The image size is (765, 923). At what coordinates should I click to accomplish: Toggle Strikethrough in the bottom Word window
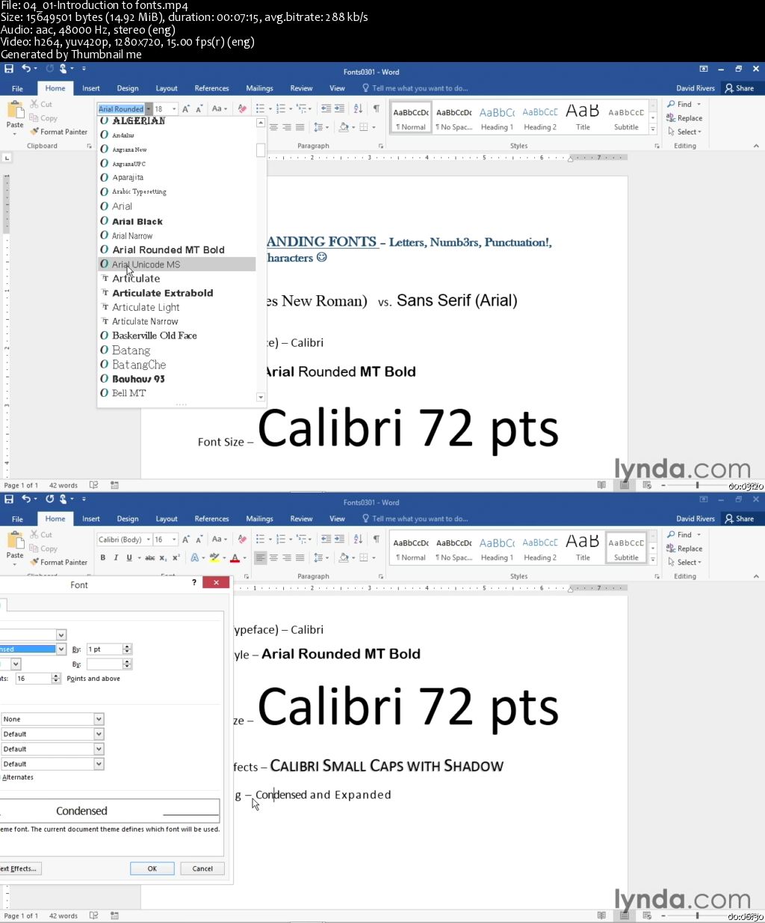pyautogui.click(x=150, y=558)
